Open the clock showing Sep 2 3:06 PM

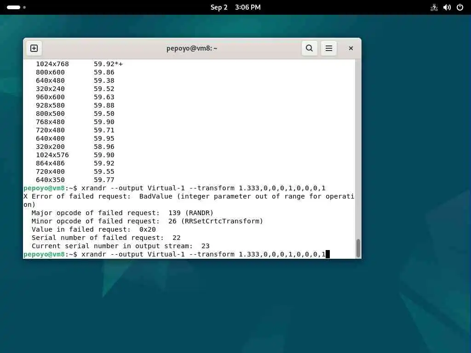[x=235, y=7]
